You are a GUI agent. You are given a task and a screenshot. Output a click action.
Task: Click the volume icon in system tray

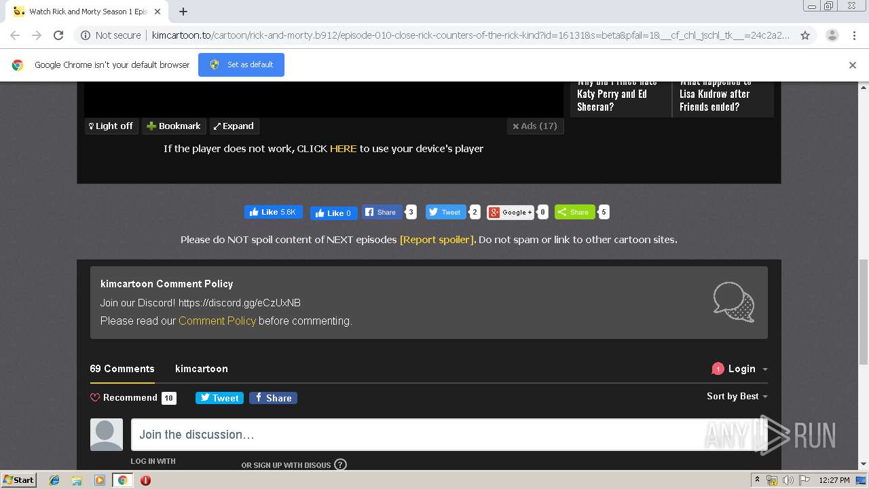788,480
